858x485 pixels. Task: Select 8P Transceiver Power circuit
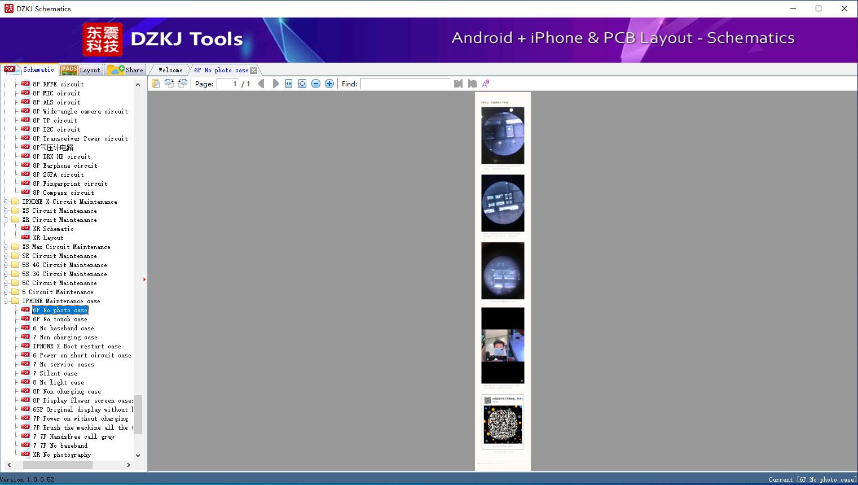[80, 138]
